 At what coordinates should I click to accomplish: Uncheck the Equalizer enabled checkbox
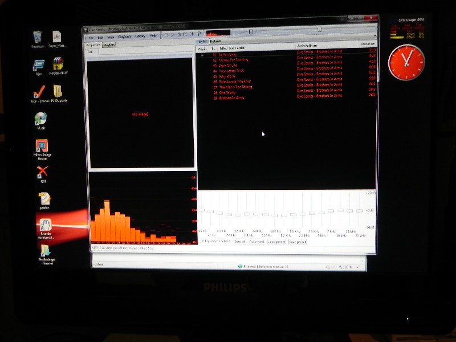point(202,241)
